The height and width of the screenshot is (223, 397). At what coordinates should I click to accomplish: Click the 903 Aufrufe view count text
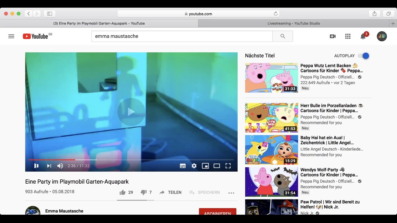point(37,192)
